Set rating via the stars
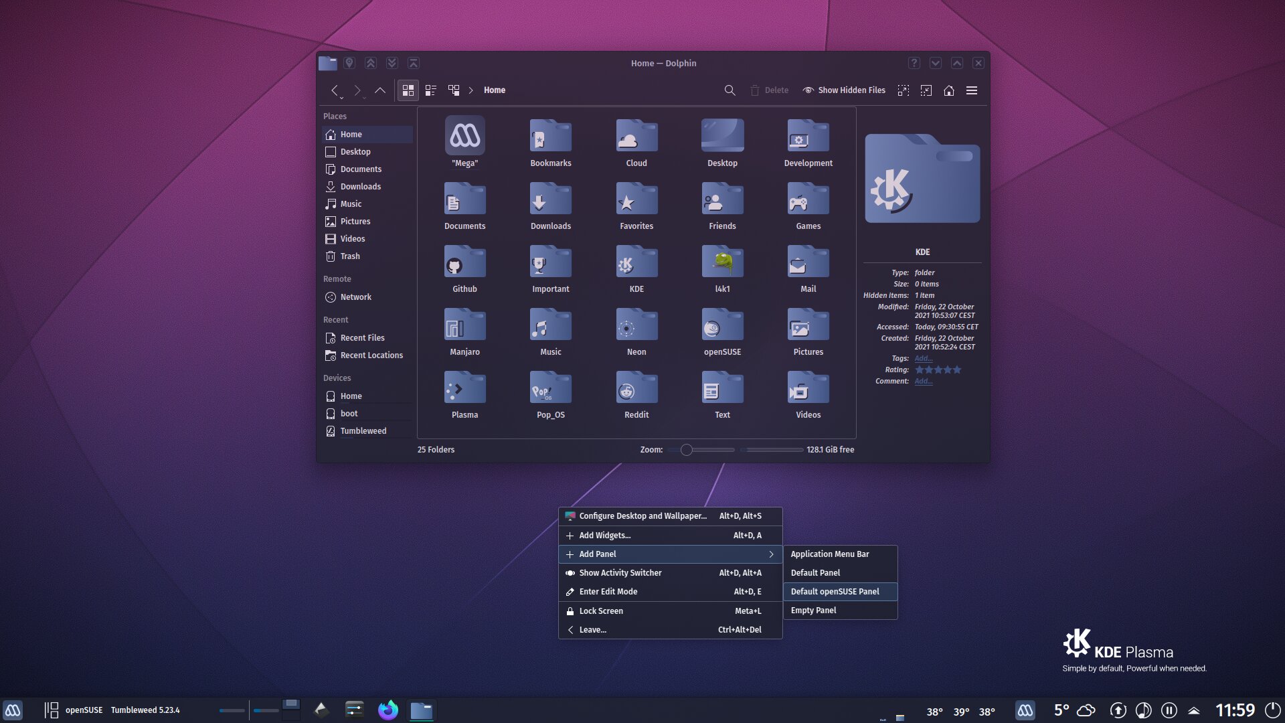Viewport: 1285px width, 723px height. (938, 370)
